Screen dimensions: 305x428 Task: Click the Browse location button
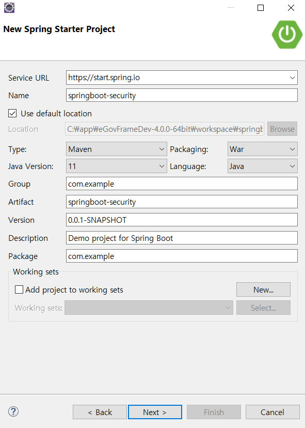(x=282, y=129)
